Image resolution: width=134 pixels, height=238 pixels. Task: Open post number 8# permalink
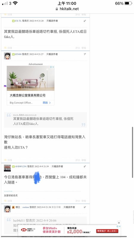tap(85, 167)
